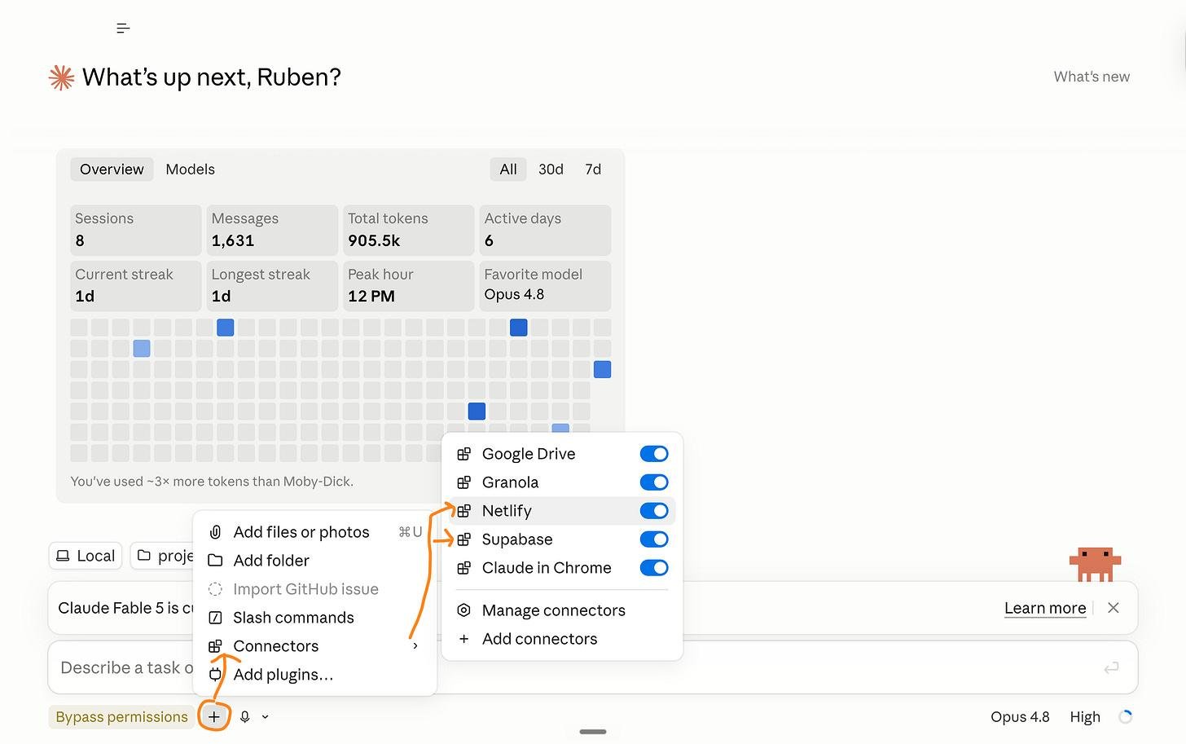The image size is (1186, 744).
Task: Click the Connectors grid icon in menu
Action: pyautogui.click(x=215, y=646)
